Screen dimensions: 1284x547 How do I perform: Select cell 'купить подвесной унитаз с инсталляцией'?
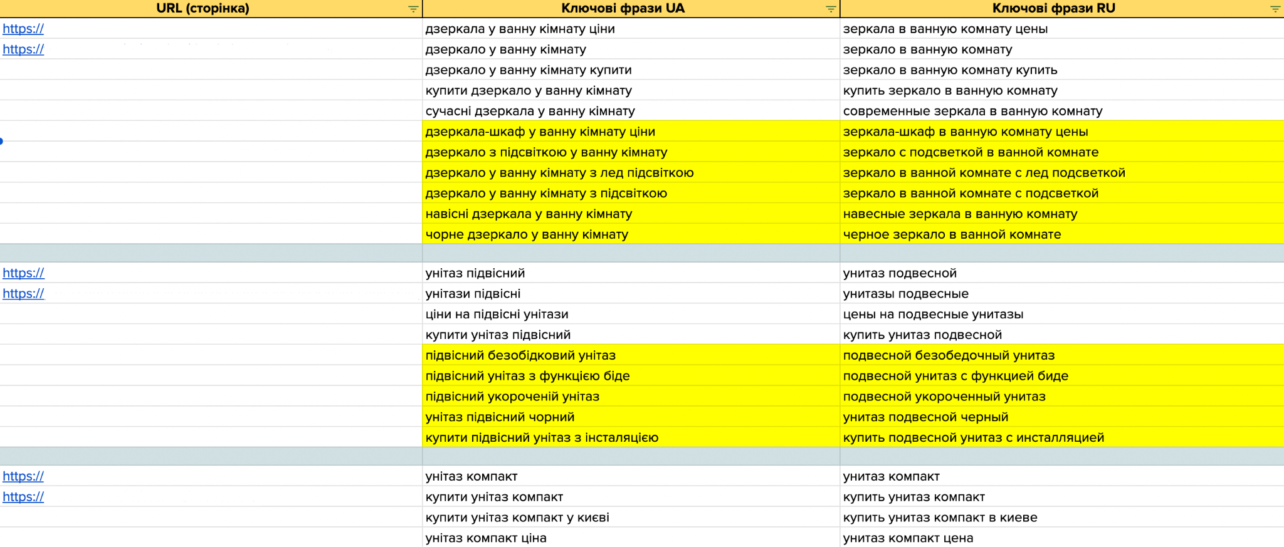click(973, 437)
